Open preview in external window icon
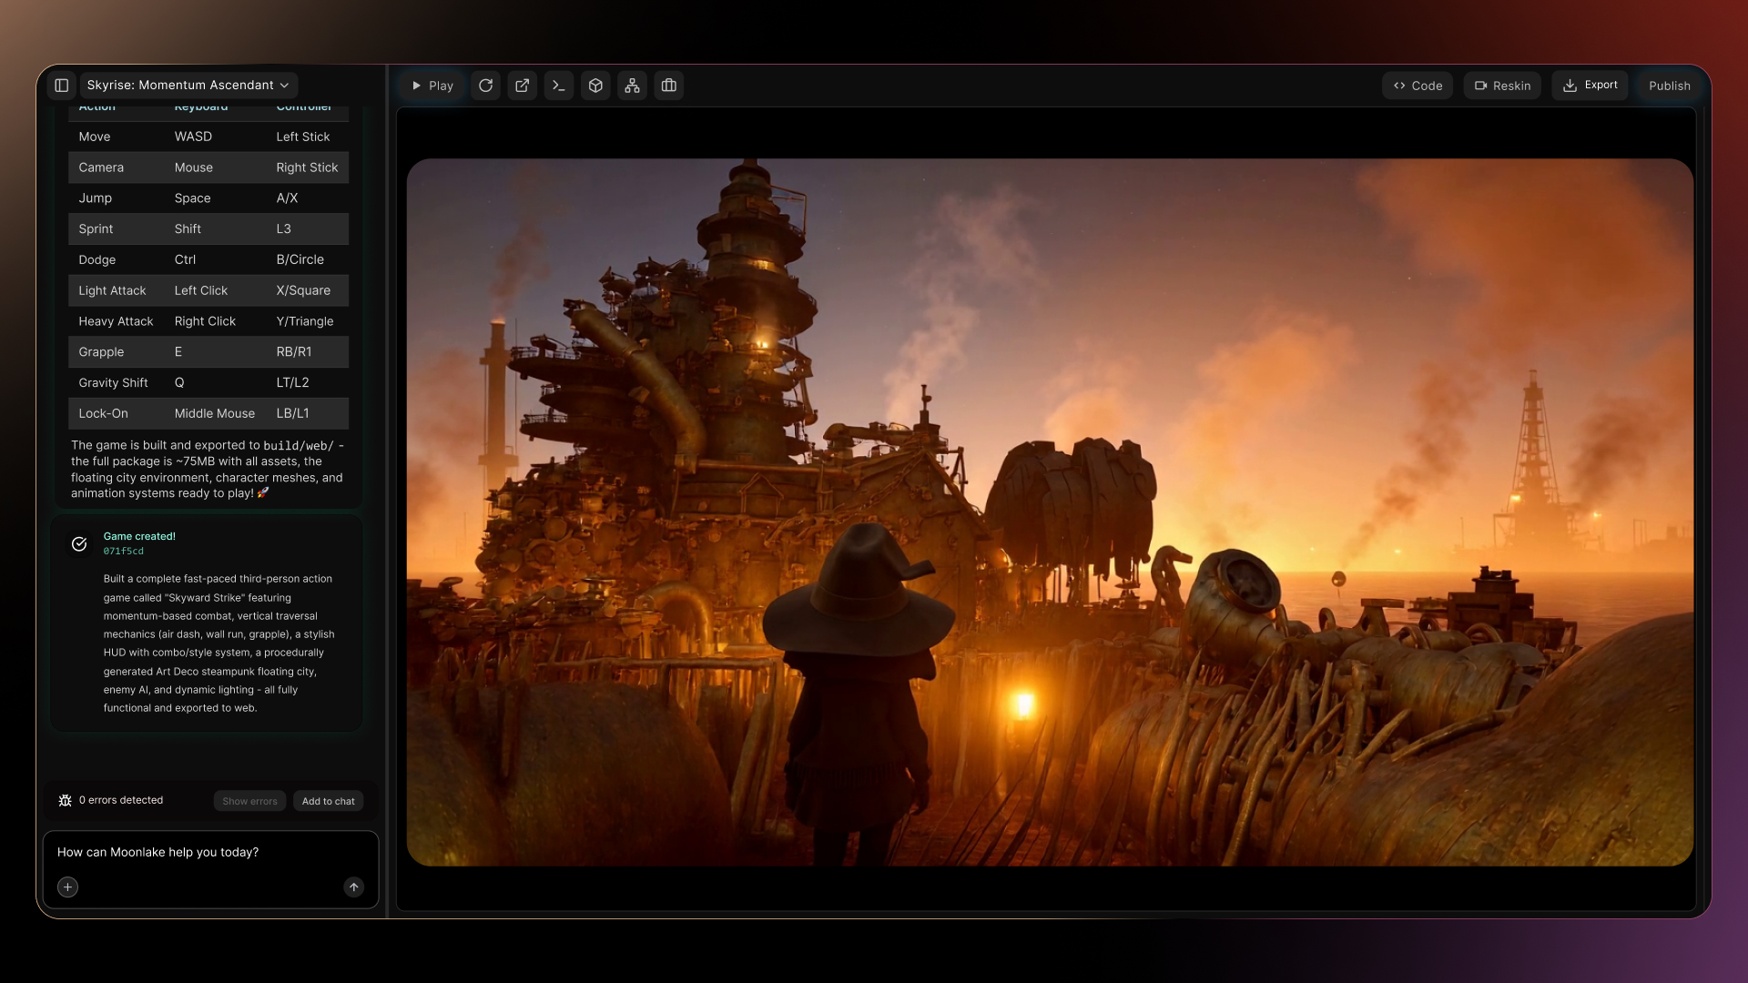This screenshot has height=983, width=1748. pos(522,86)
